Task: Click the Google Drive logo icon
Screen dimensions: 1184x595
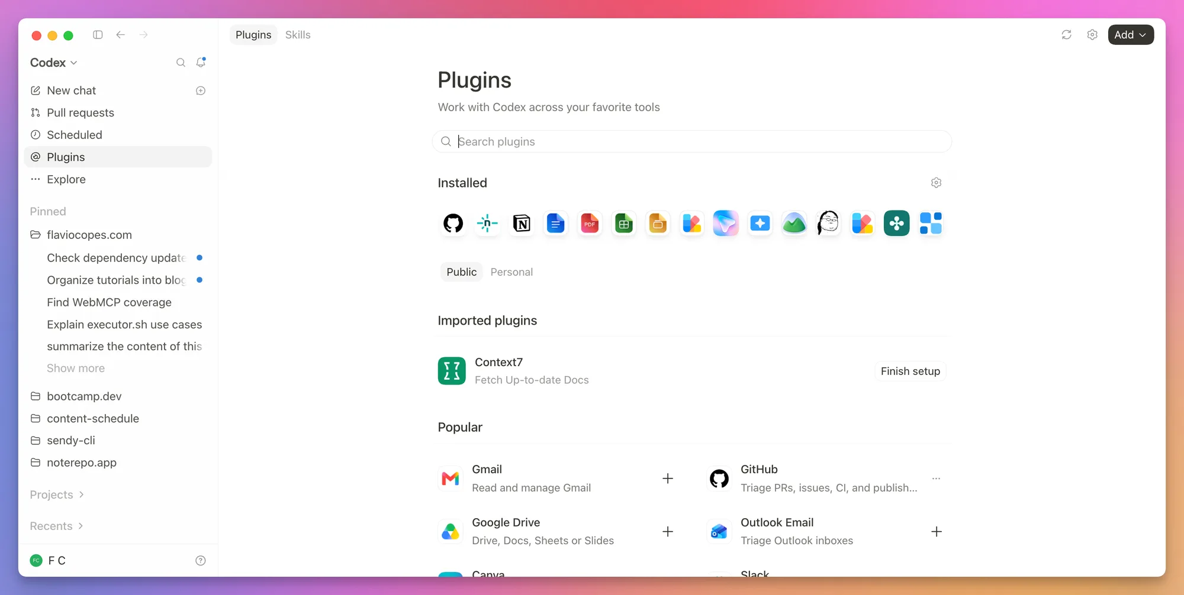Action: tap(451, 532)
